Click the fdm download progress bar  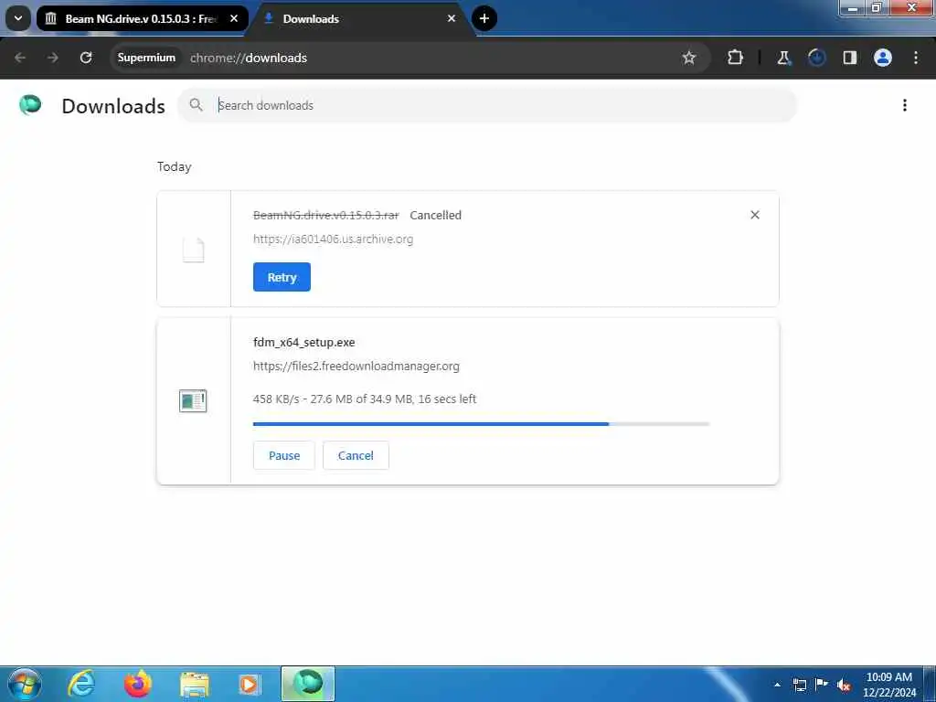tap(481, 424)
